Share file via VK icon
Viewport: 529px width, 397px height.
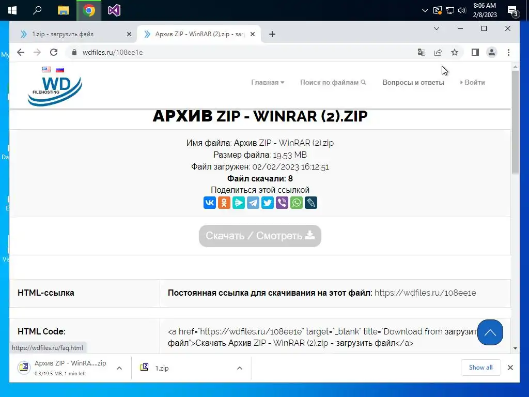pos(210,203)
